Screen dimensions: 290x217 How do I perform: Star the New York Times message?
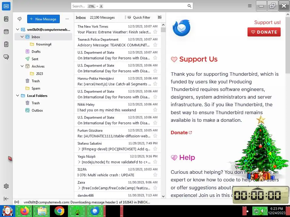click(x=155, y=32)
